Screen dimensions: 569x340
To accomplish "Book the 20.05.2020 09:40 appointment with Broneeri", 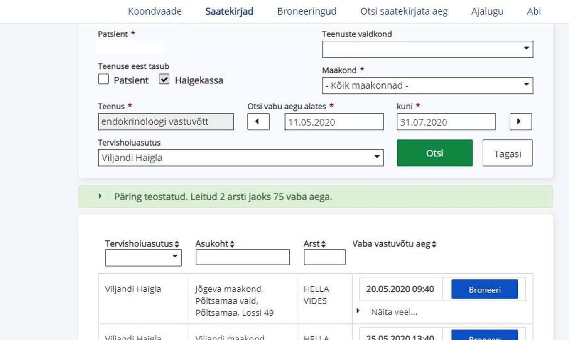I will coord(485,289).
